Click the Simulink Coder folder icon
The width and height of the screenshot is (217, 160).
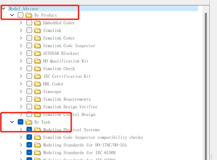tap(37, 38)
